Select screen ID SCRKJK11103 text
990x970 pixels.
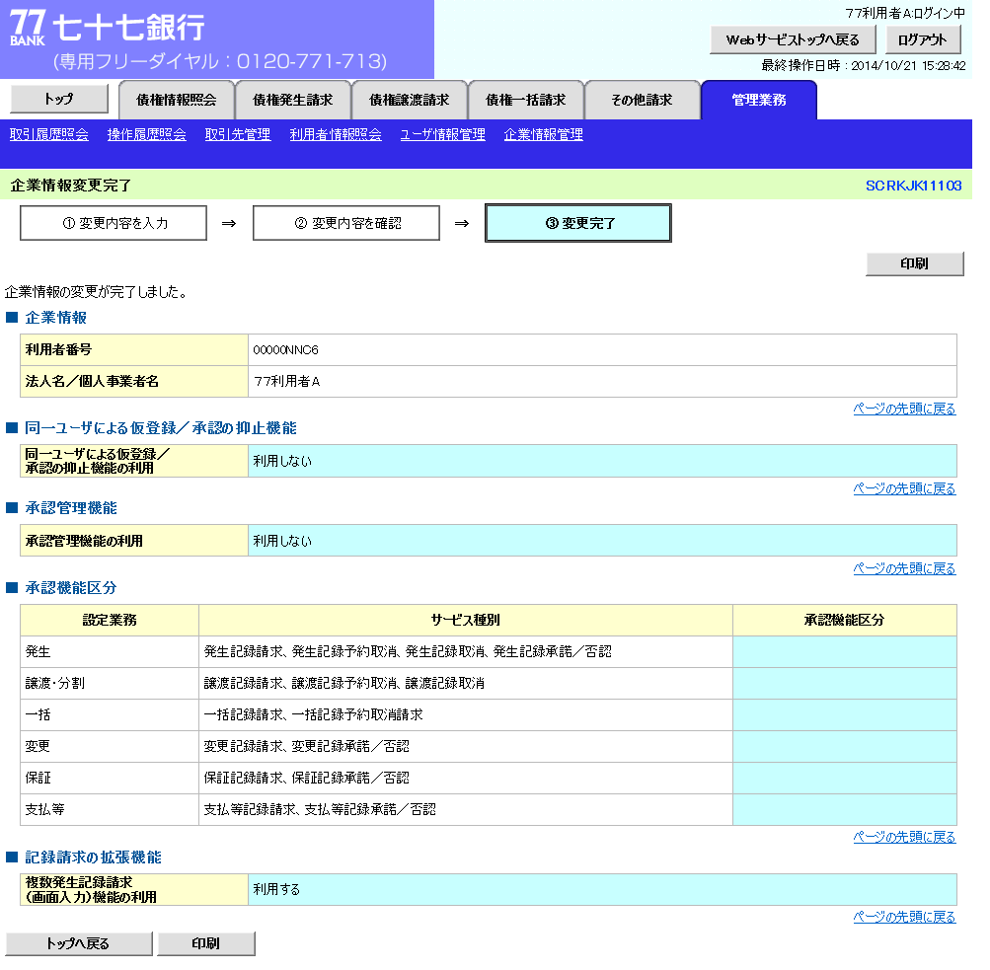coord(913,186)
